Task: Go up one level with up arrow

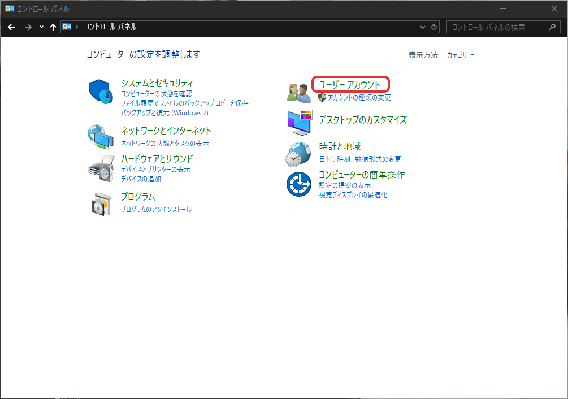Action: 53,27
